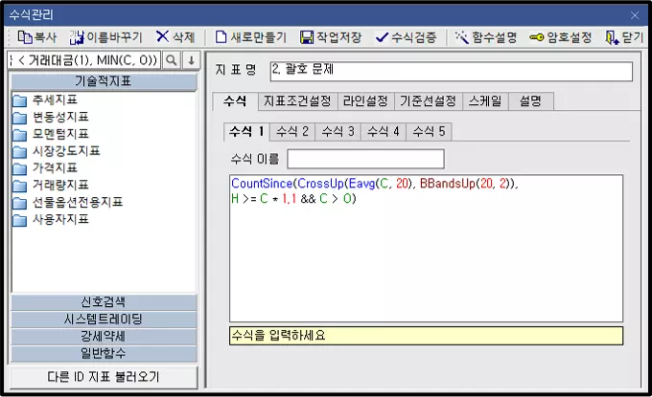The height and width of the screenshot is (397, 652).
Task: Click the 이름바꾸기 rename toolbar icon
Action: click(x=77, y=37)
